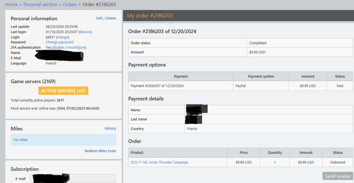
Task: Click the No miles info box
Action: 63,140
